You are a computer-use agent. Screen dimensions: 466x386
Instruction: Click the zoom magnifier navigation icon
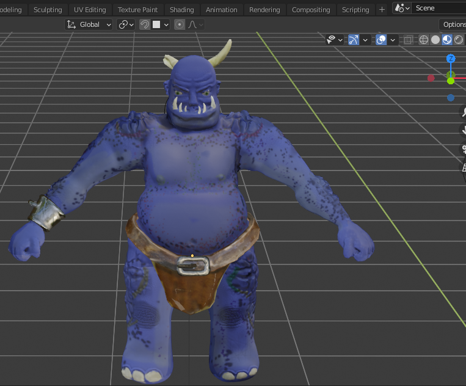463,112
